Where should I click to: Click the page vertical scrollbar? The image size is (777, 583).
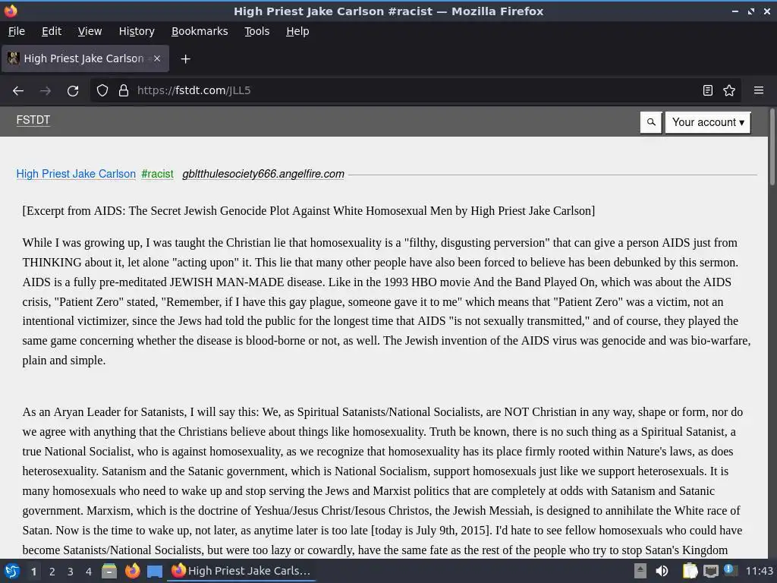[772, 148]
